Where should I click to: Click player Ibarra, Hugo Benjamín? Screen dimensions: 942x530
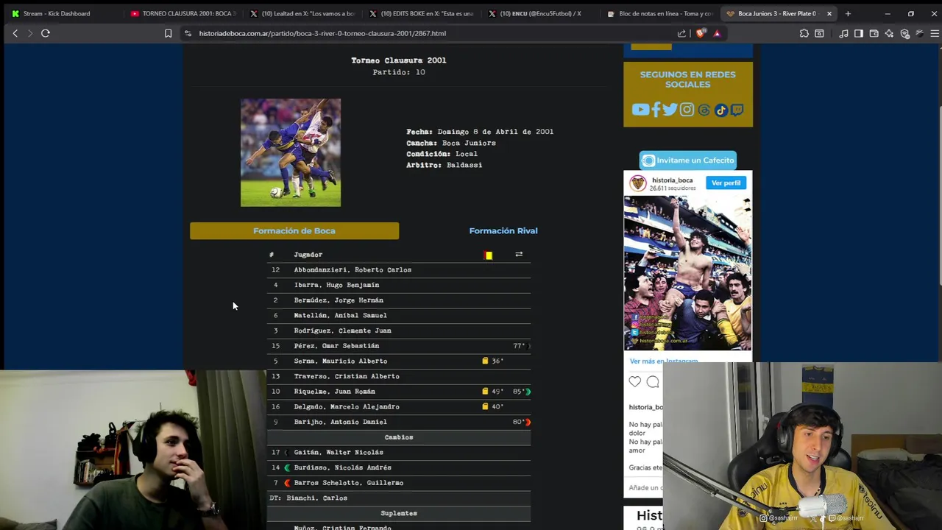point(336,285)
